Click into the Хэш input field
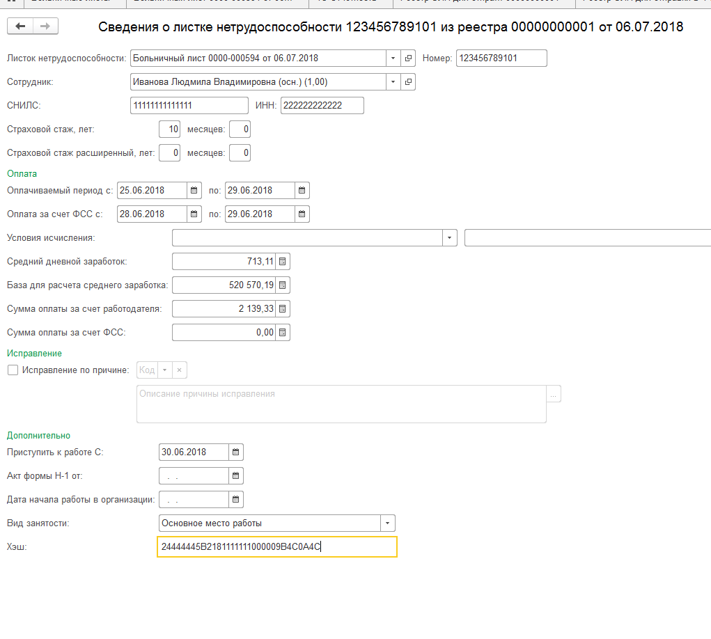The width and height of the screenshot is (711, 639). point(277,547)
